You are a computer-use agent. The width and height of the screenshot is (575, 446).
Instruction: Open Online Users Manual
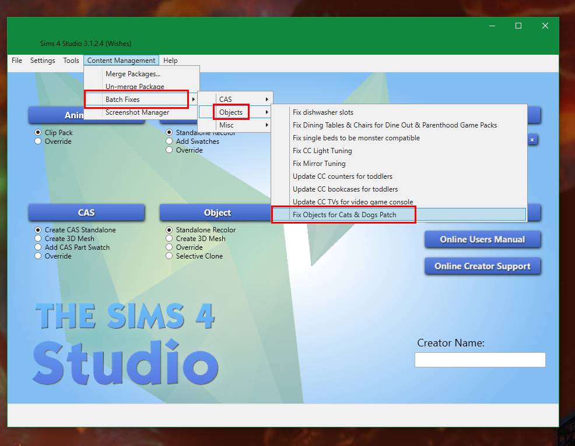tap(482, 239)
